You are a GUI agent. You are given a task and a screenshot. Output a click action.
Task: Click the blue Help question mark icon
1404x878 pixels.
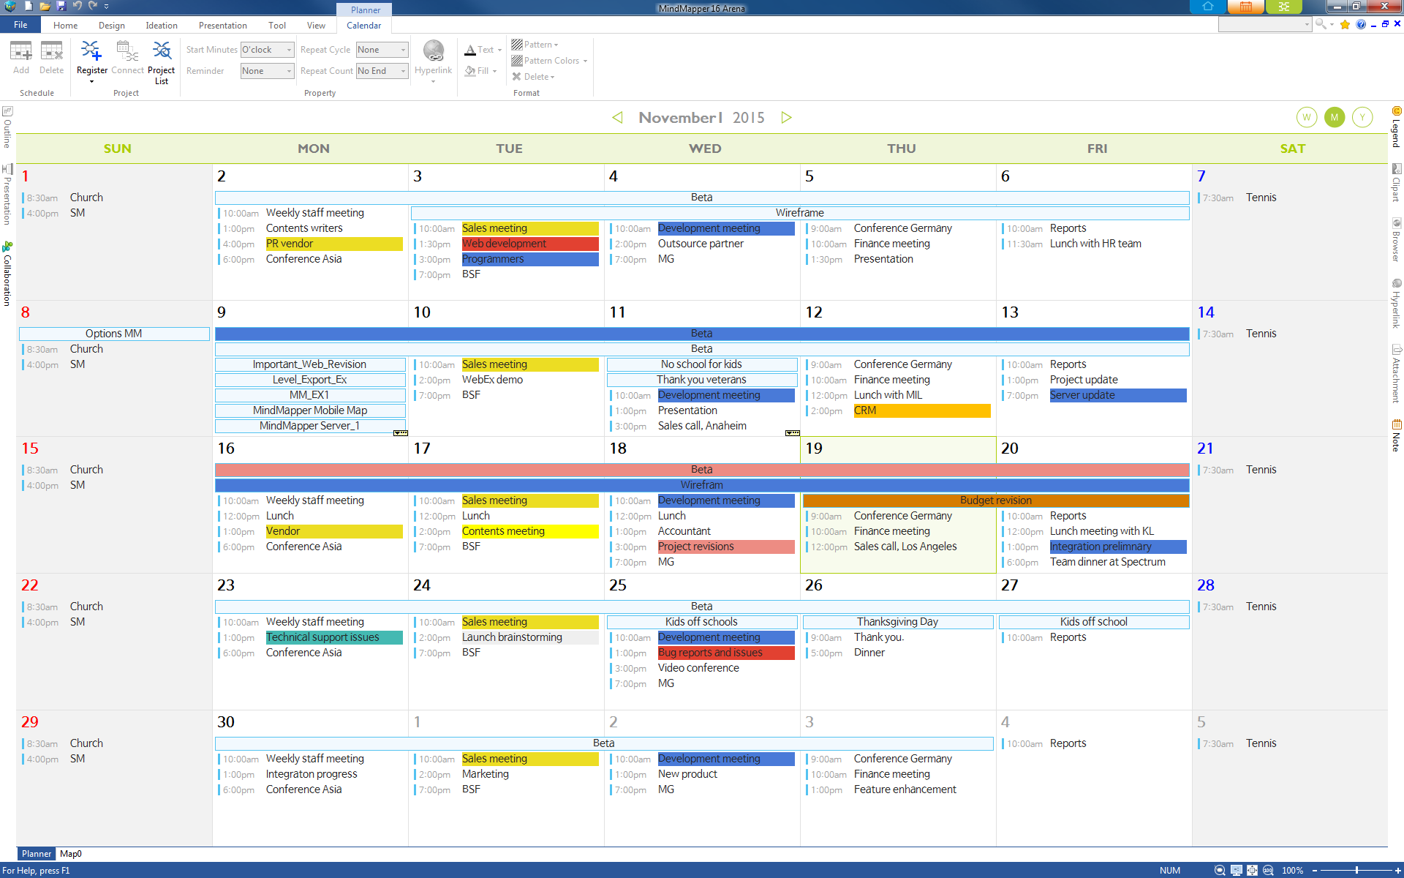(x=1361, y=24)
